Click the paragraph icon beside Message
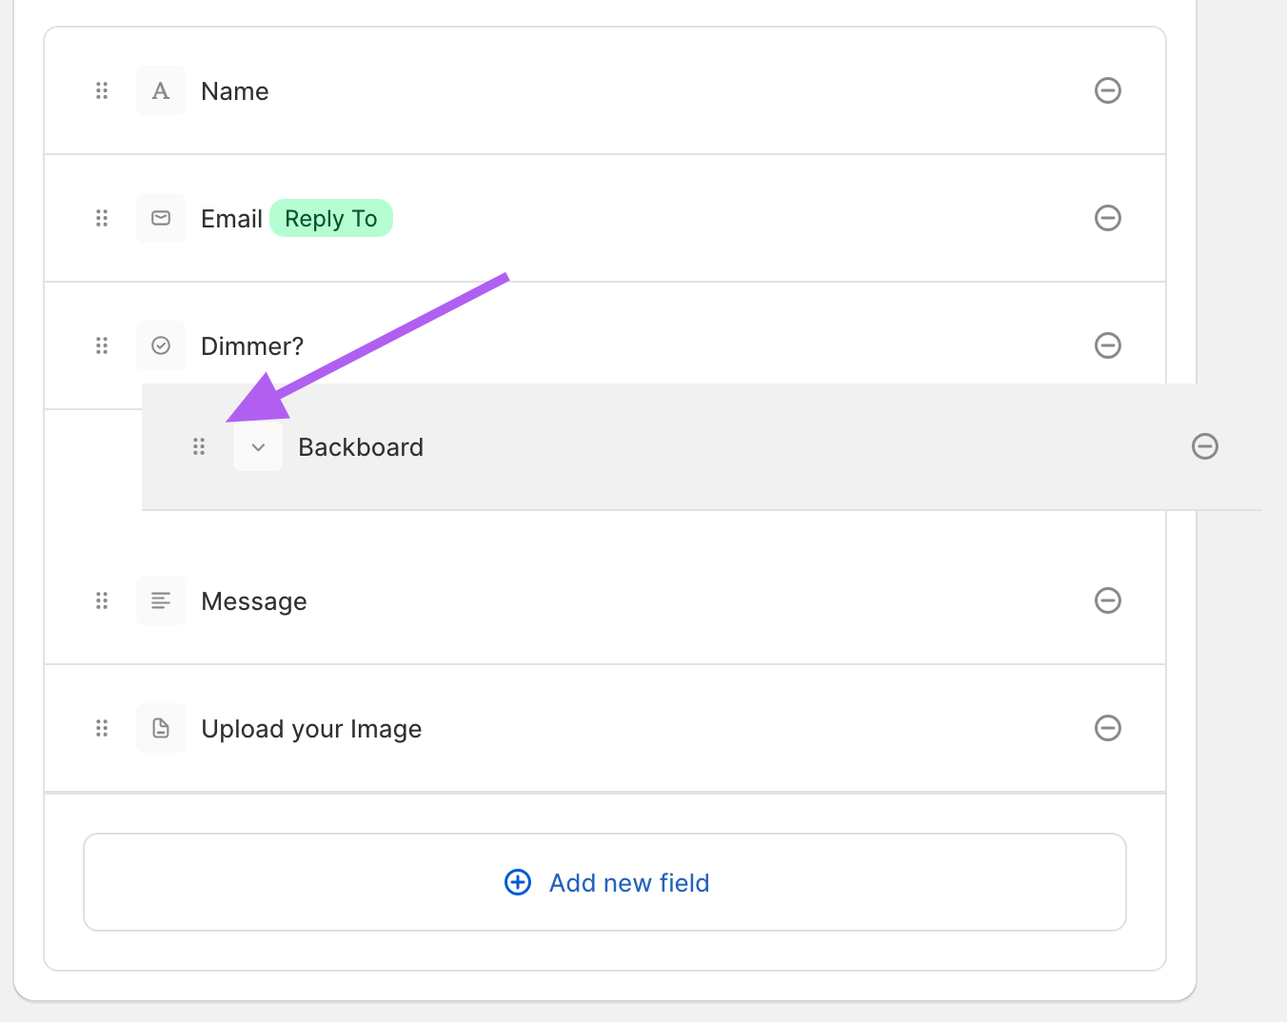The width and height of the screenshot is (1287, 1022). (161, 600)
